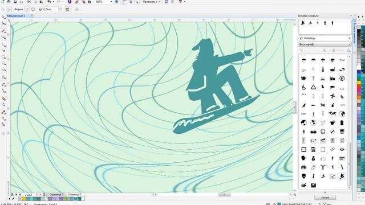Click the full-screen preview round icon
The image size is (365, 205).
pos(116,2)
